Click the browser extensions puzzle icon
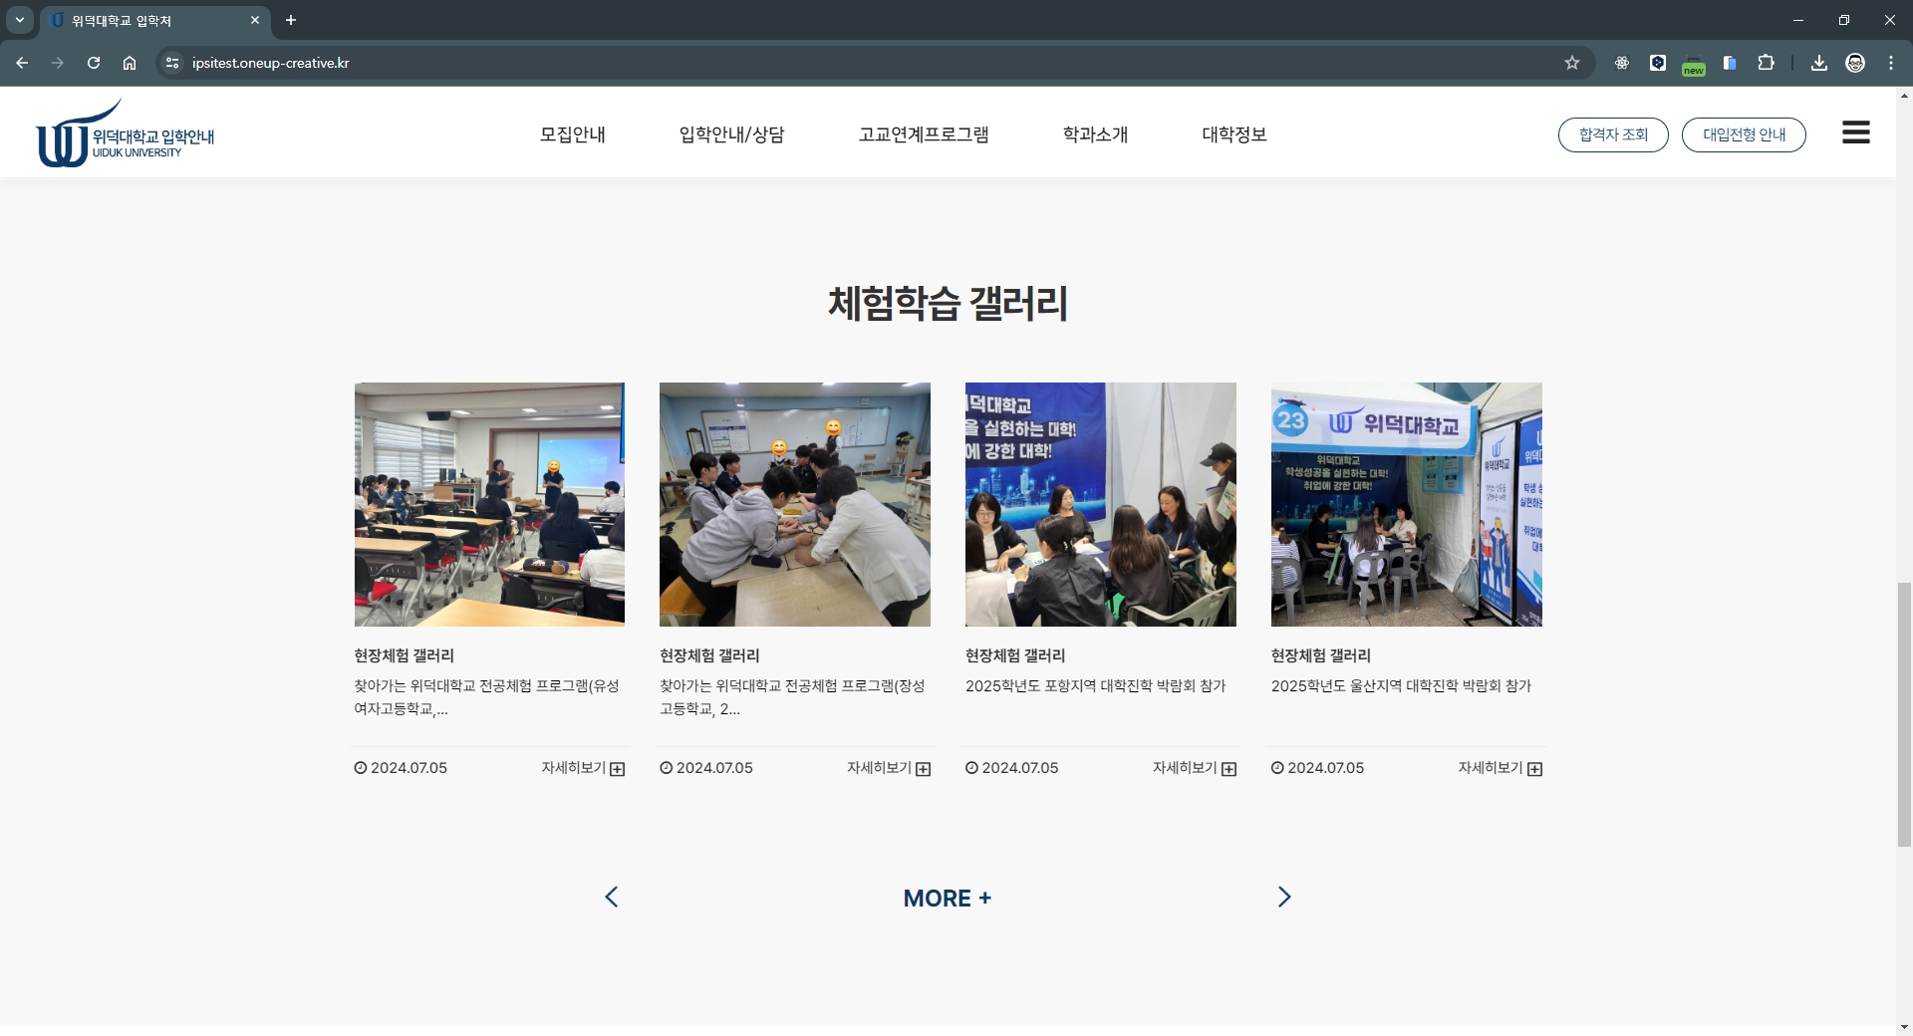This screenshot has width=1913, height=1036. [x=1766, y=63]
